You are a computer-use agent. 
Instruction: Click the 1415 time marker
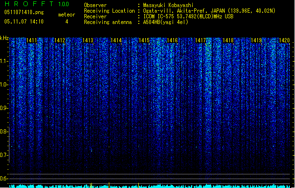[x=144, y=40]
